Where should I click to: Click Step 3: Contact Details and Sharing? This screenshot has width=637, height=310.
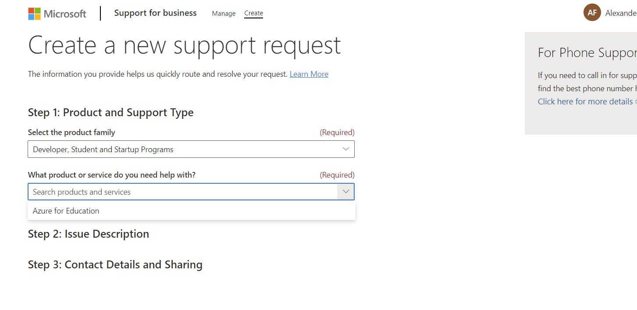click(x=115, y=265)
